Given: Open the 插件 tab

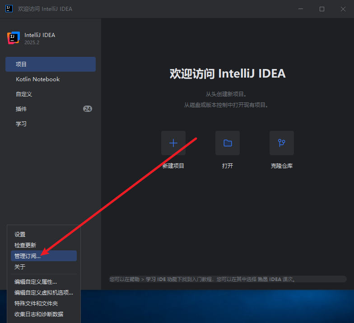Looking at the screenshot, I should click(x=51, y=109).
